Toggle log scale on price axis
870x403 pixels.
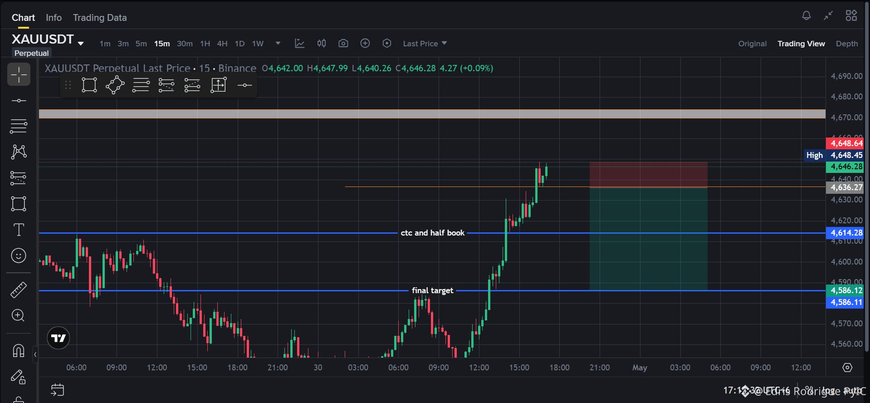(x=829, y=390)
